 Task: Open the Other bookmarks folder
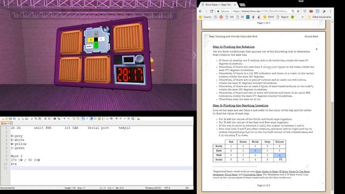click(x=320, y=17)
